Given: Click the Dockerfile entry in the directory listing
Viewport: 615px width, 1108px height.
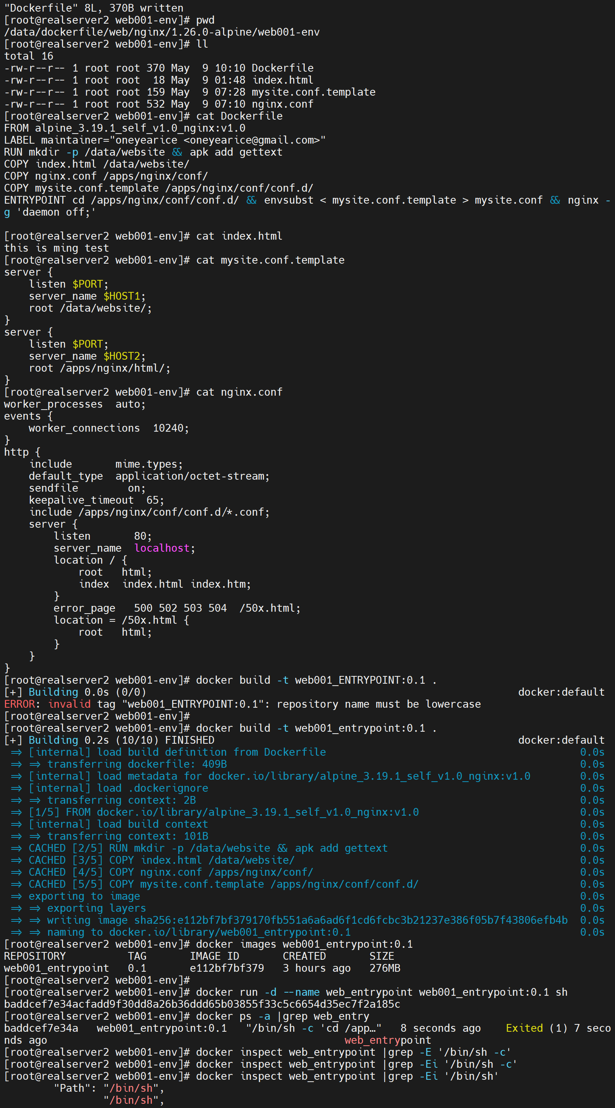Looking at the screenshot, I should coord(282,68).
